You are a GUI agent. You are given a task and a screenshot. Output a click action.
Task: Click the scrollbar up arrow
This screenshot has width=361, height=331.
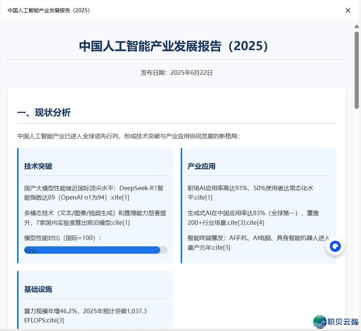click(357, 26)
